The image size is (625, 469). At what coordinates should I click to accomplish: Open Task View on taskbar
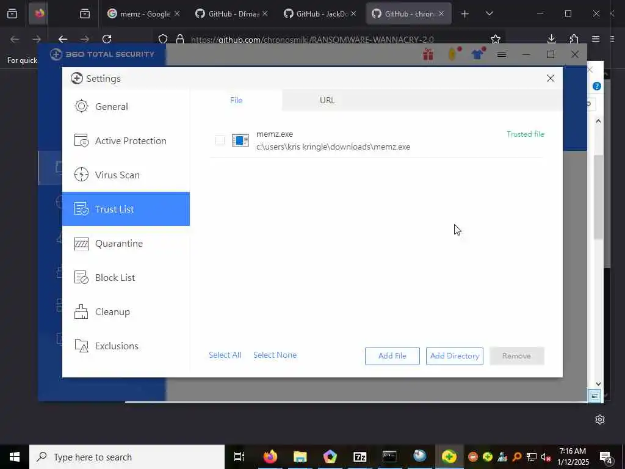click(x=239, y=457)
